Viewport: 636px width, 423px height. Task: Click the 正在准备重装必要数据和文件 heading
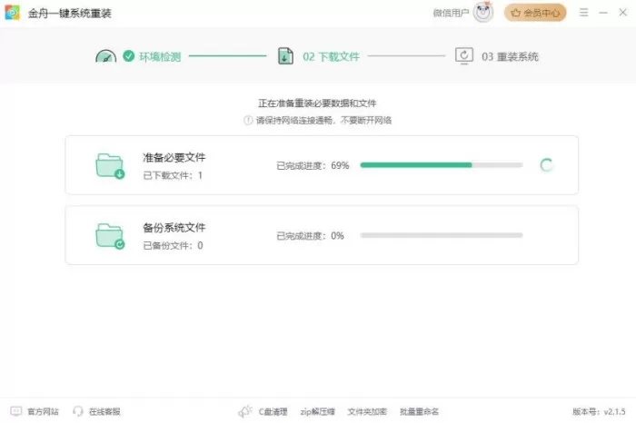click(317, 103)
